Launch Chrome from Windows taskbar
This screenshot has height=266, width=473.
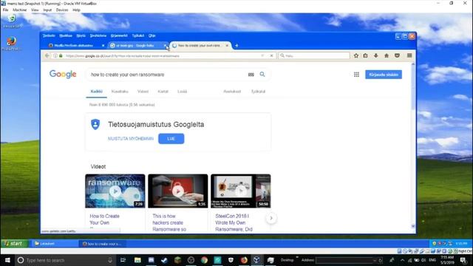(x=204, y=260)
